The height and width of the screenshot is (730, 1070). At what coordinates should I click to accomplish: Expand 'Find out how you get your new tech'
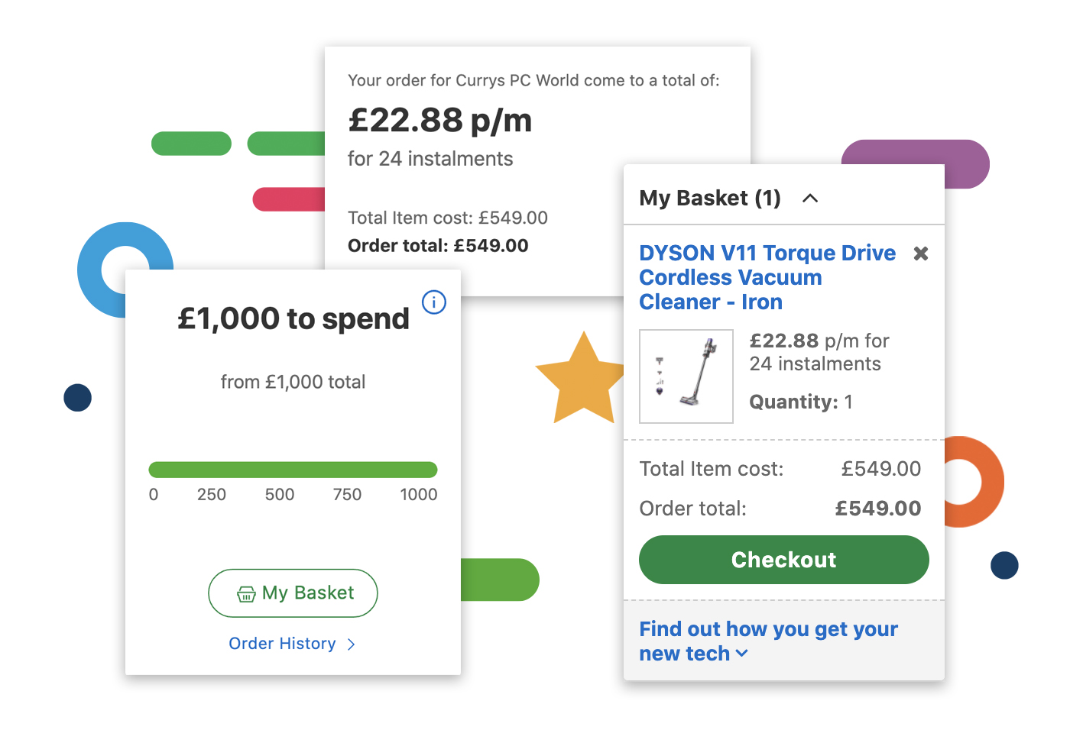[767, 641]
